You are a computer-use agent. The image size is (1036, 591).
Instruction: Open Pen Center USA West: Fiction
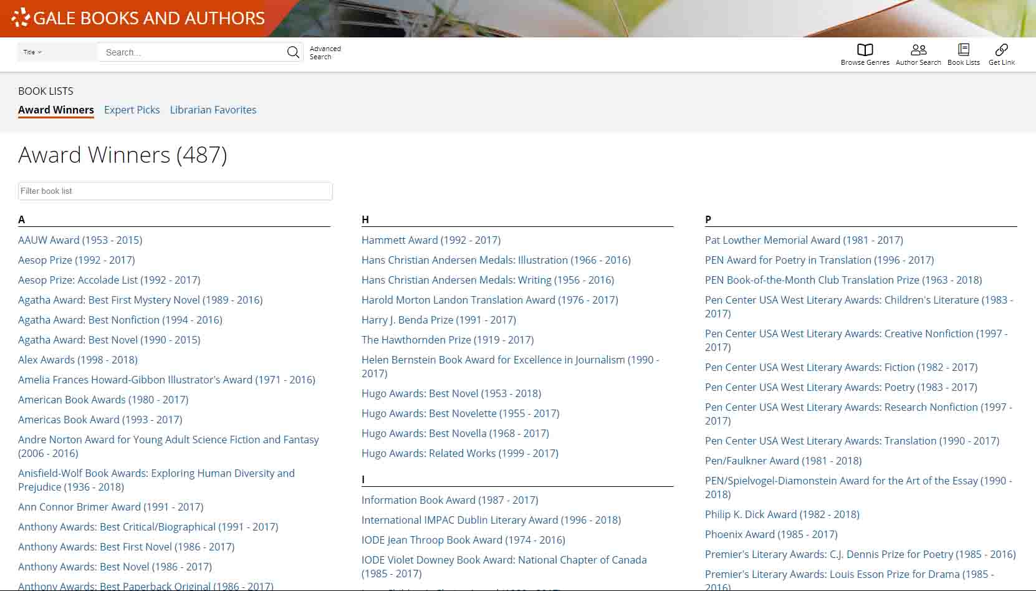click(x=841, y=367)
